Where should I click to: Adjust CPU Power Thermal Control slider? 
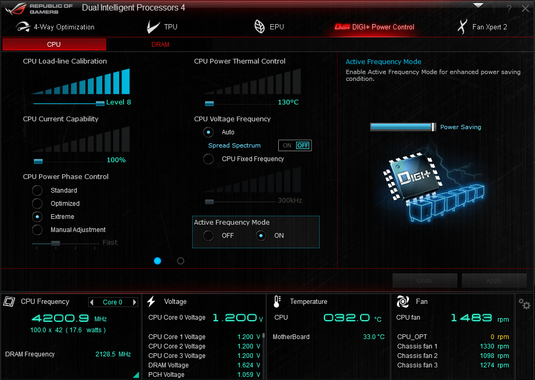click(x=209, y=103)
